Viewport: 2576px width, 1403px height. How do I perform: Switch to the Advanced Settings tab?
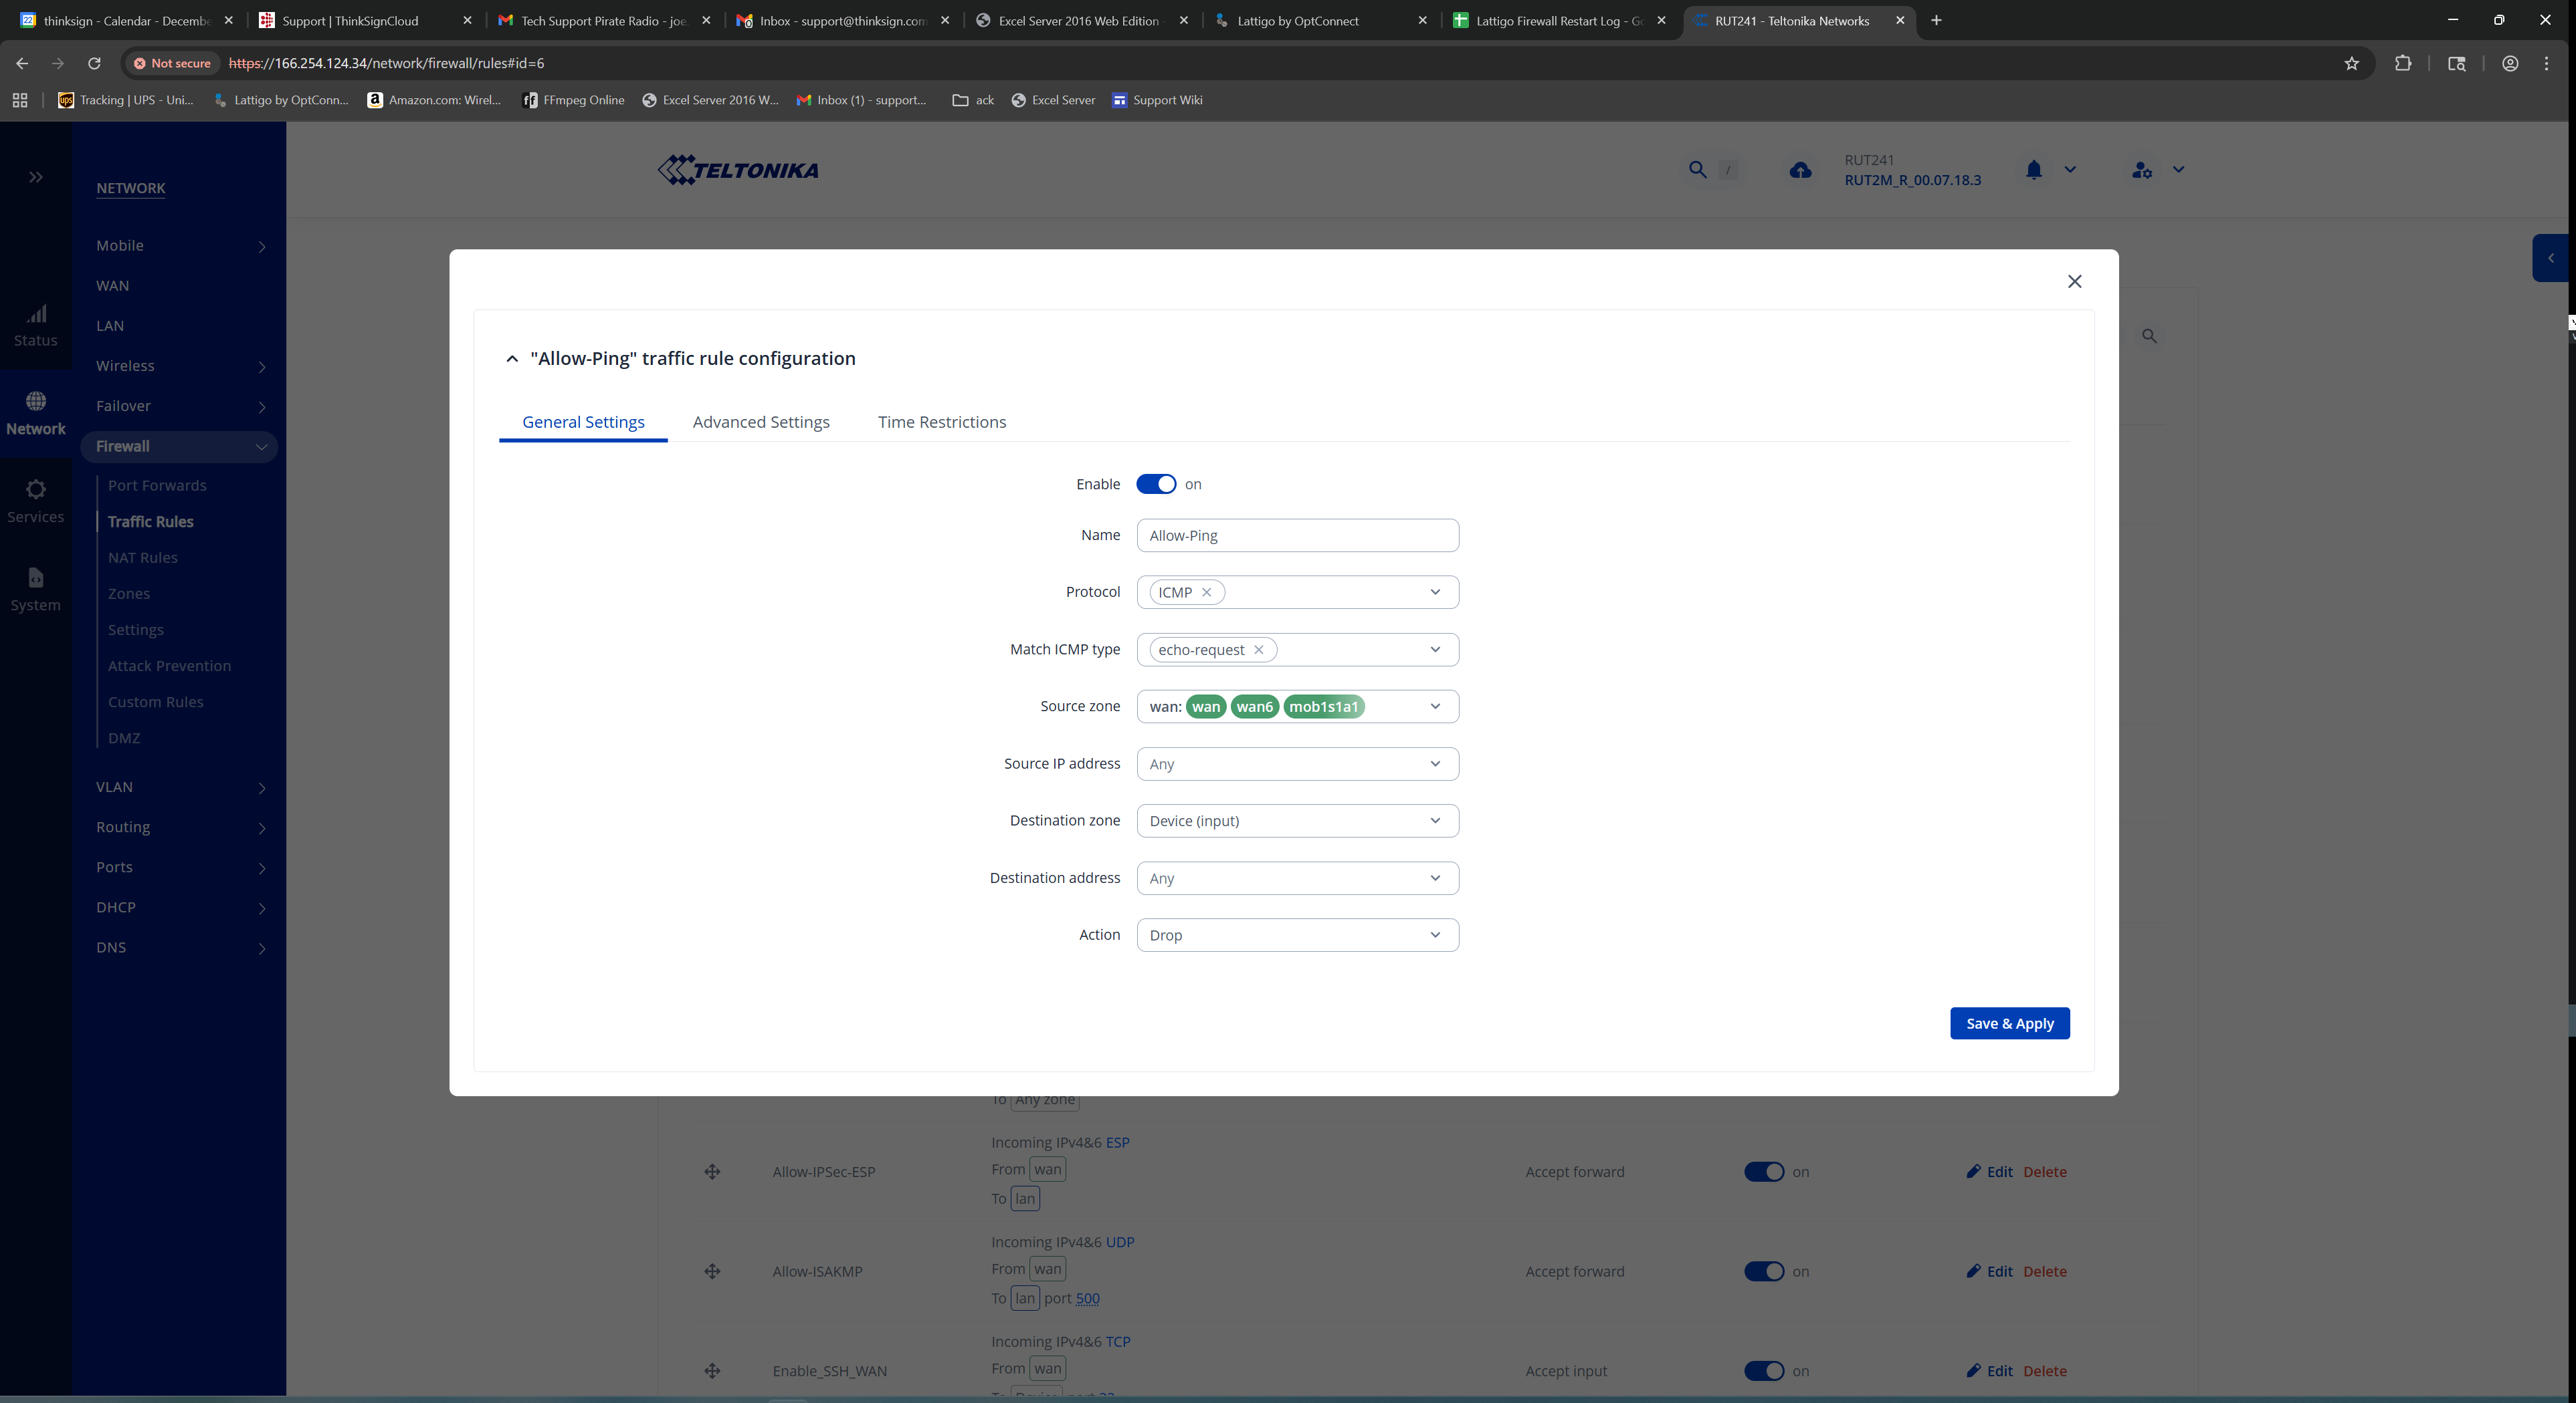tap(760, 422)
